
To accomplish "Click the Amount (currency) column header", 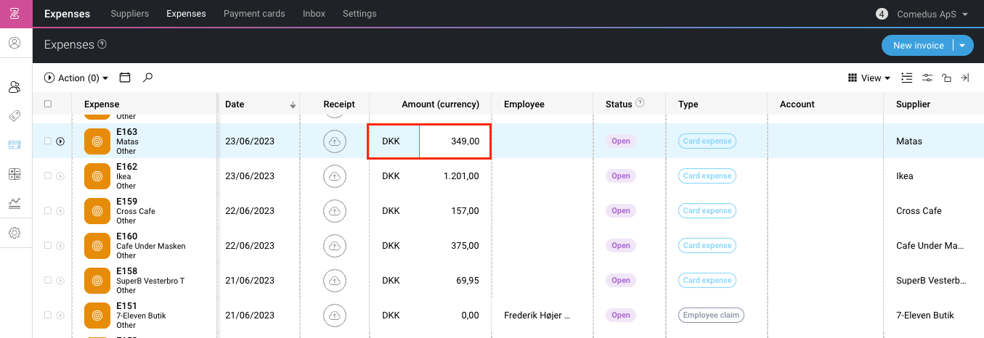I will (x=440, y=104).
